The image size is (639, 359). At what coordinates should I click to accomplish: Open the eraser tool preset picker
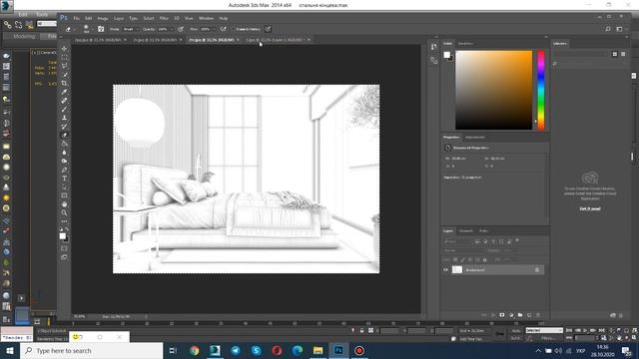point(69,29)
